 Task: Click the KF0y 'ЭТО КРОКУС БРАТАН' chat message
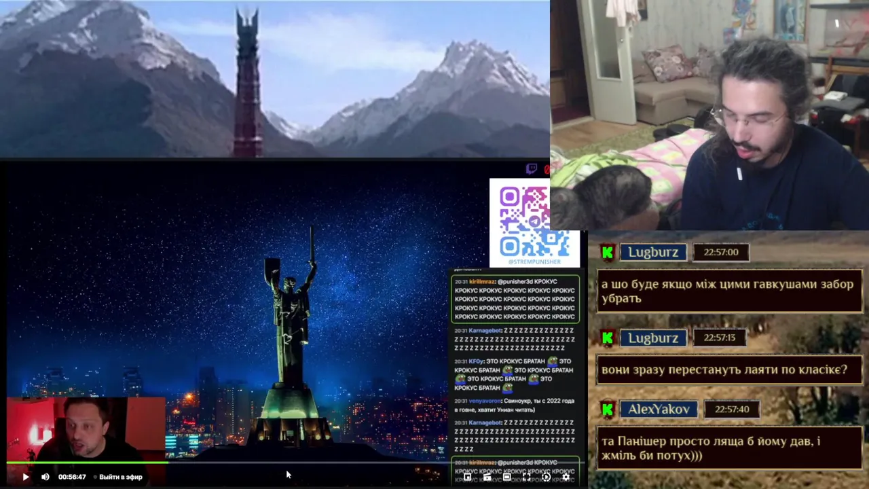pos(515,374)
